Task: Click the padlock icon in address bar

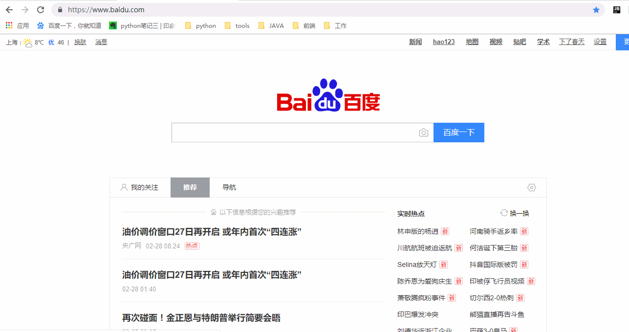Action: pyautogui.click(x=60, y=10)
